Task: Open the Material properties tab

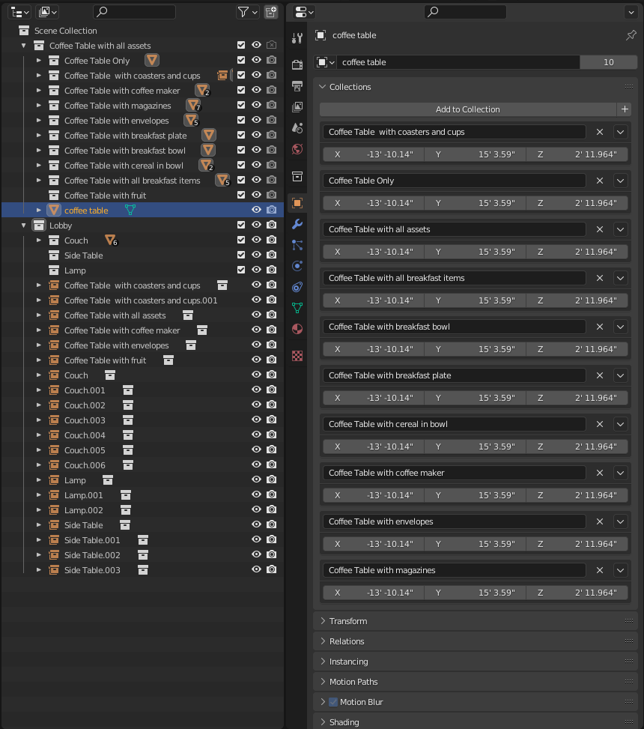Action: (x=297, y=329)
